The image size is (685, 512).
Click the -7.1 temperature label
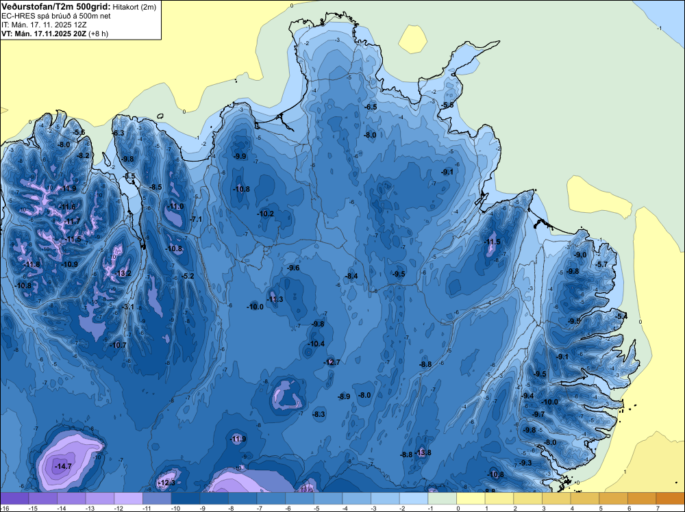tap(197, 219)
